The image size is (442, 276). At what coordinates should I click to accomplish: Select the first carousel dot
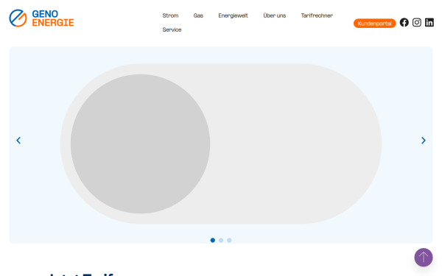(213, 240)
